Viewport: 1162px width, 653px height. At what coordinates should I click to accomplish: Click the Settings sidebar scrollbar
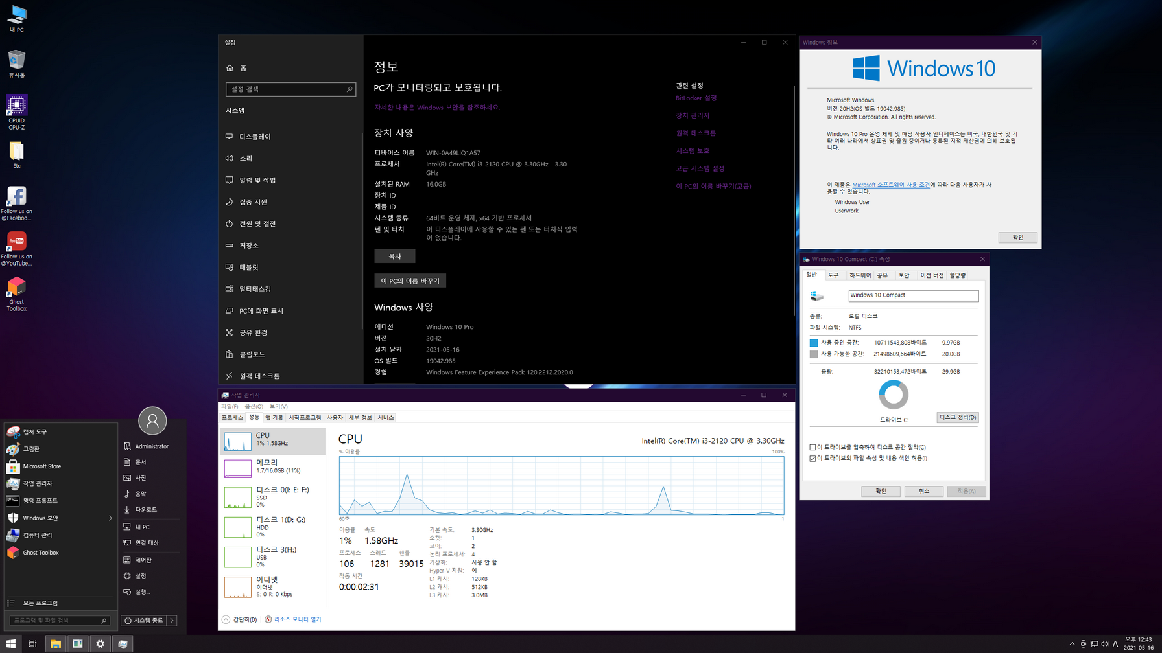click(x=362, y=230)
